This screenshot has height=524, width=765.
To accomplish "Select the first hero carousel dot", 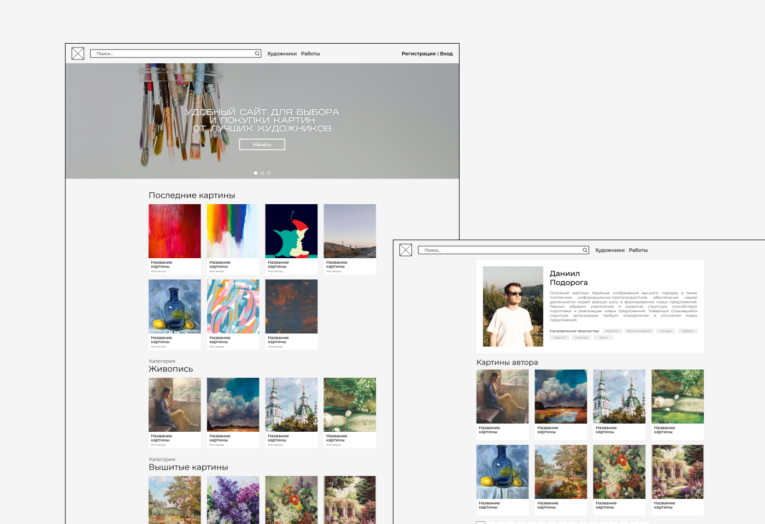I will pos(256,173).
